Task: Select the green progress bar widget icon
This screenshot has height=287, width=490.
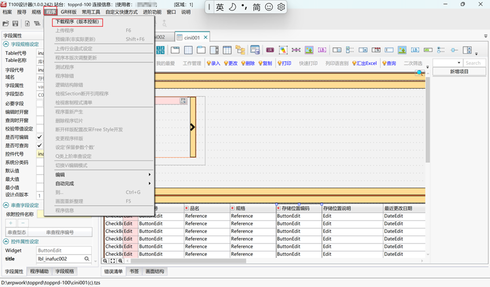Action: pyautogui.click(x=428, y=50)
